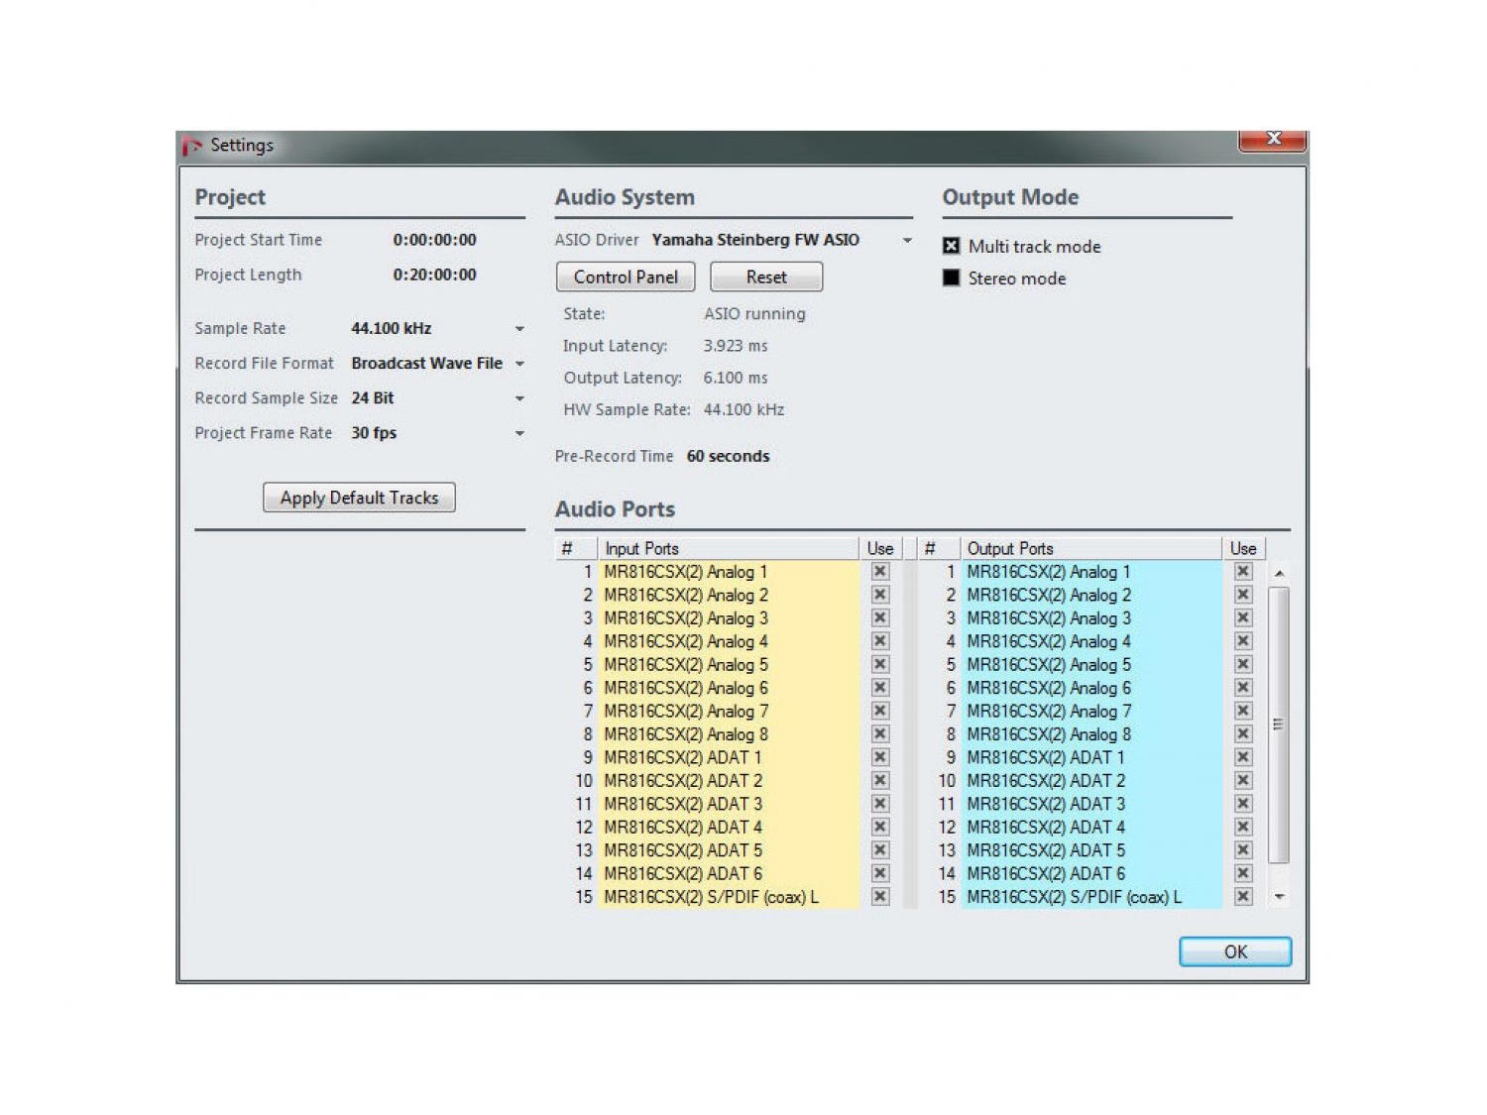1487x1115 pixels.
Task: Click the Pre-Record Time 60 seconds value
Action: coord(728,457)
